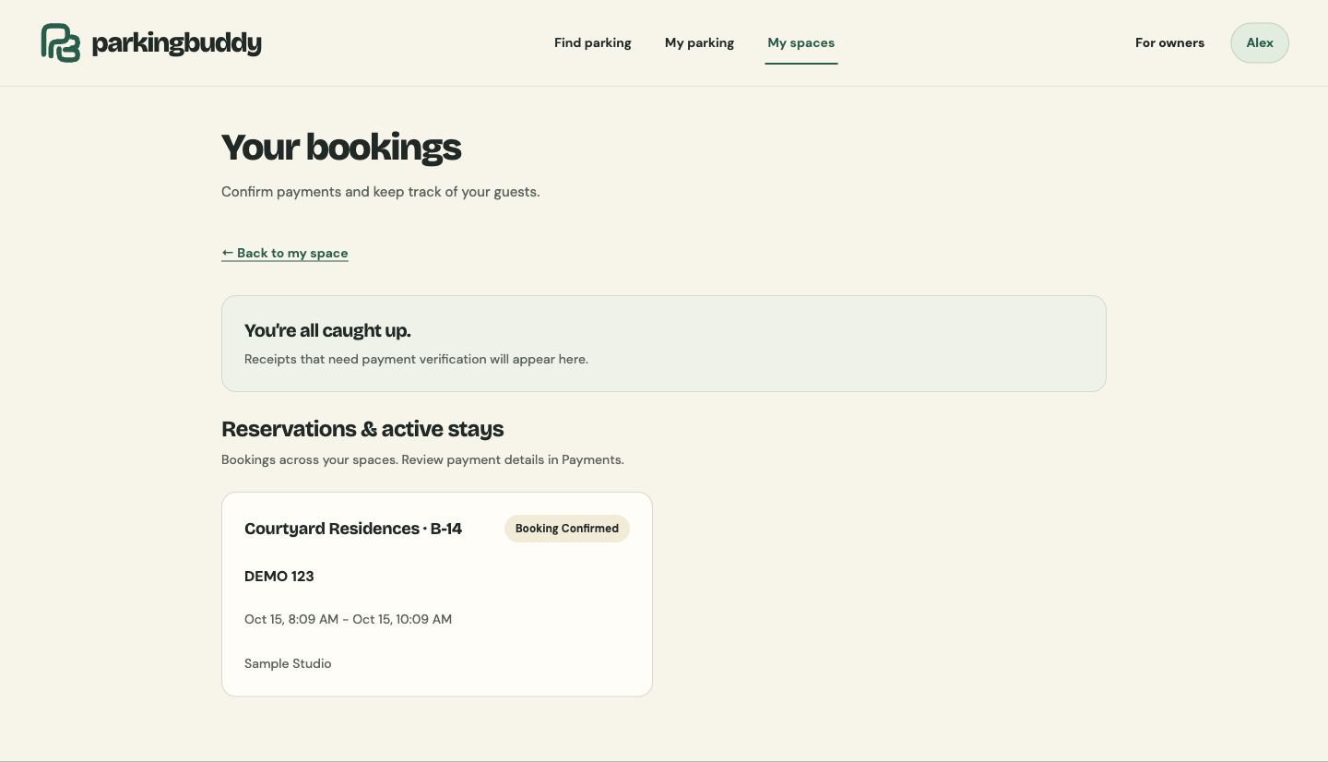Click the Your bookings heading
The image size is (1328, 762).
coord(341,148)
